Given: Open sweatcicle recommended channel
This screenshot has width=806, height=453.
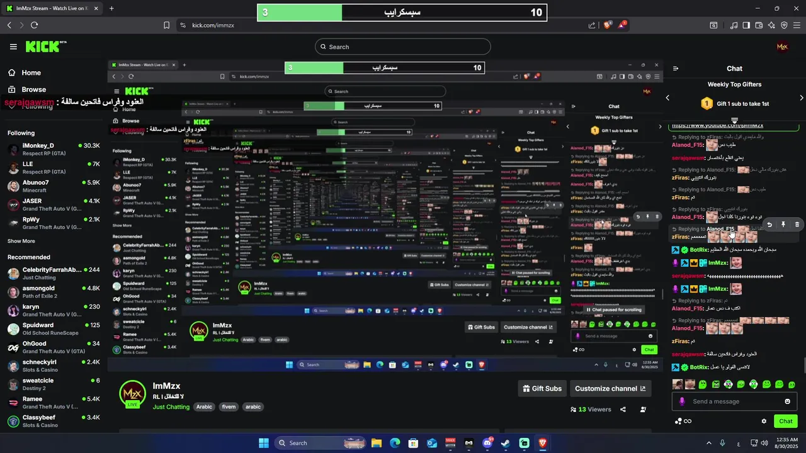Looking at the screenshot, I should coord(54,384).
